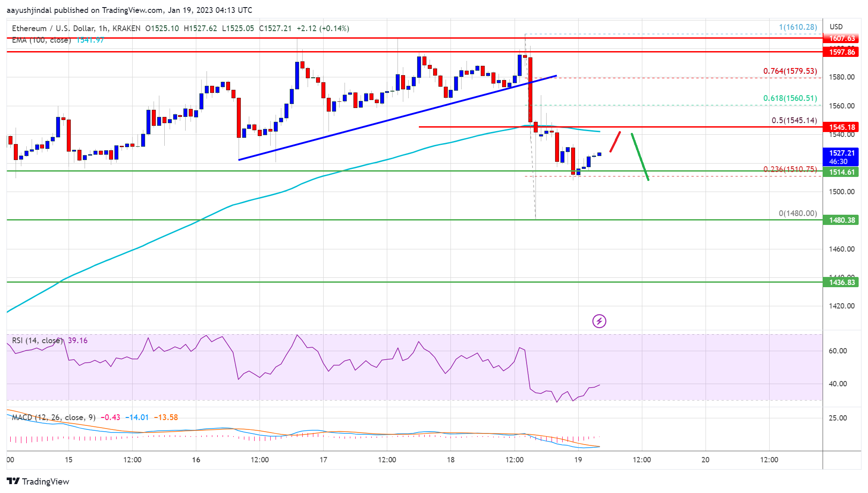Click the purple lightning bolt quick-action icon
The width and height of the screenshot is (868, 493).
pyautogui.click(x=599, y=321)
